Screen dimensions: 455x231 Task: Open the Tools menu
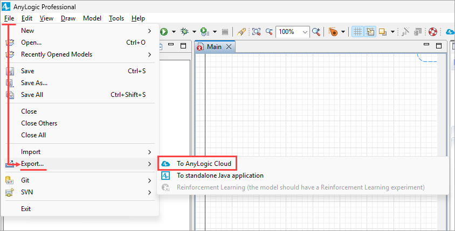tap(116, 18)
